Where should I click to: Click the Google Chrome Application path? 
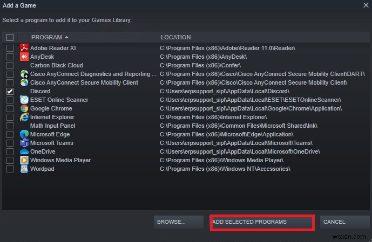(x=251, y=108)
